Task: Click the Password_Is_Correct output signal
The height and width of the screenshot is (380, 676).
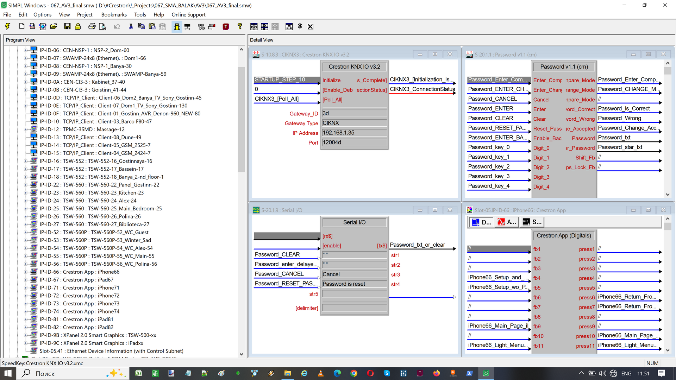Action: [x=624, y=108]
